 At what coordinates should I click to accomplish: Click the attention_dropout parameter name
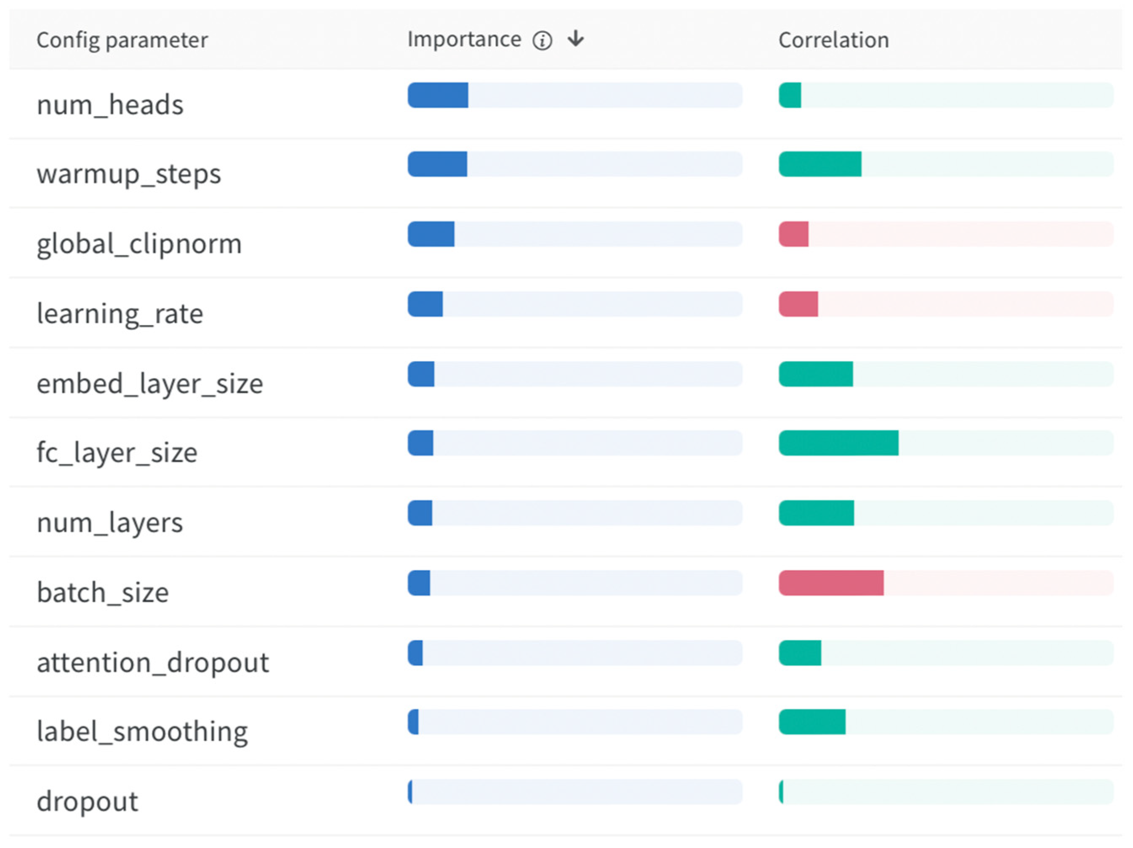pos(153,662)
